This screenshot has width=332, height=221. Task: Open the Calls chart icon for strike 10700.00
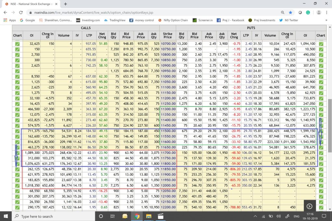(x=17, y=44)
